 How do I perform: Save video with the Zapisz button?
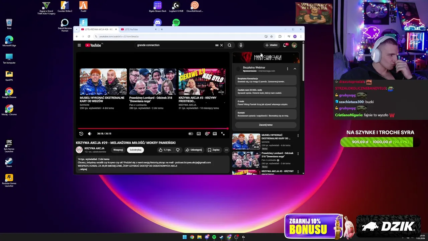tap(214, 150)
